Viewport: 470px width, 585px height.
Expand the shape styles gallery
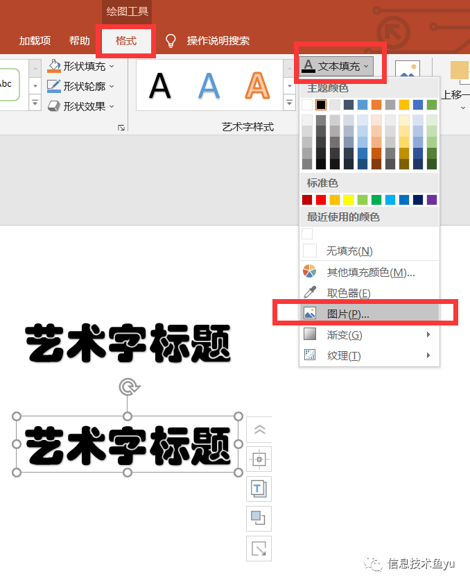click(x=35, y=103)
